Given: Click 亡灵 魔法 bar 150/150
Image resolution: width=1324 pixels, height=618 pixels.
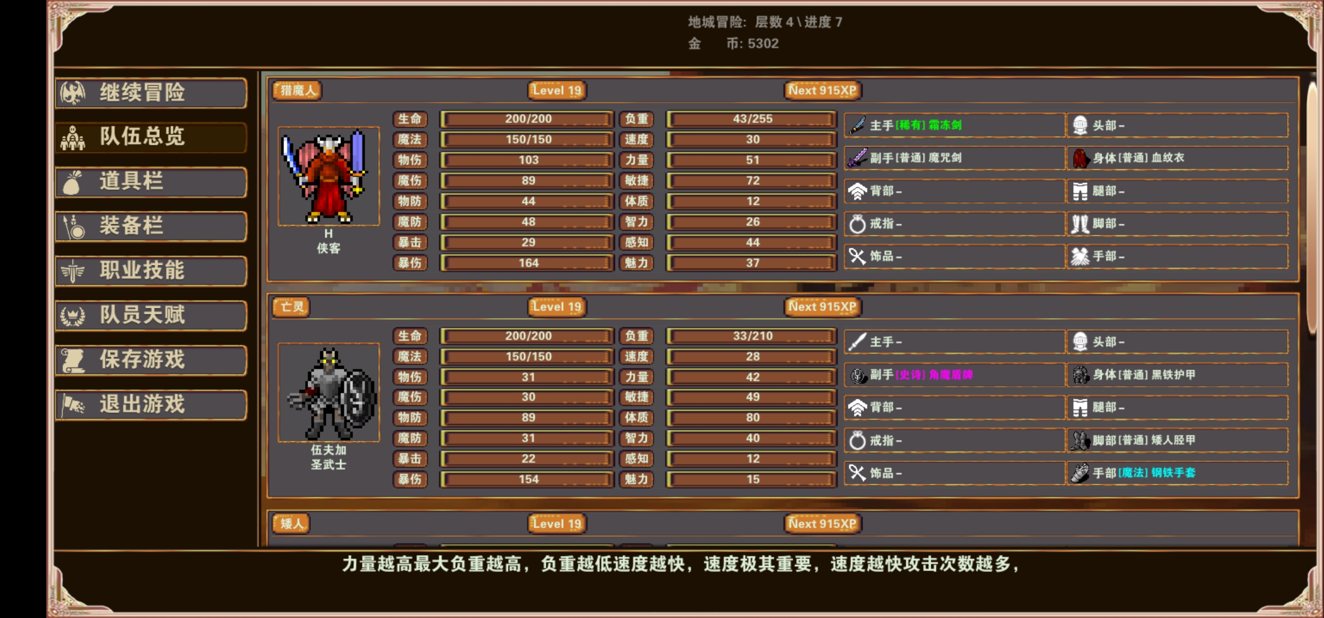Looking at the screenshot, I should 527,356.
